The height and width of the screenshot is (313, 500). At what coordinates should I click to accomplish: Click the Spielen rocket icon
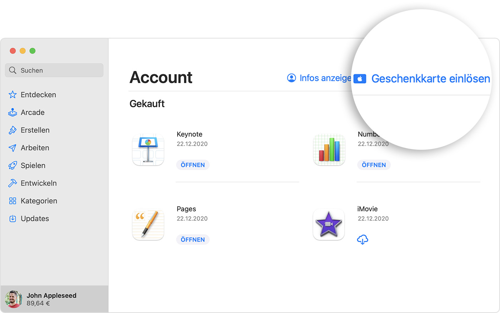(x=12, y=165)
